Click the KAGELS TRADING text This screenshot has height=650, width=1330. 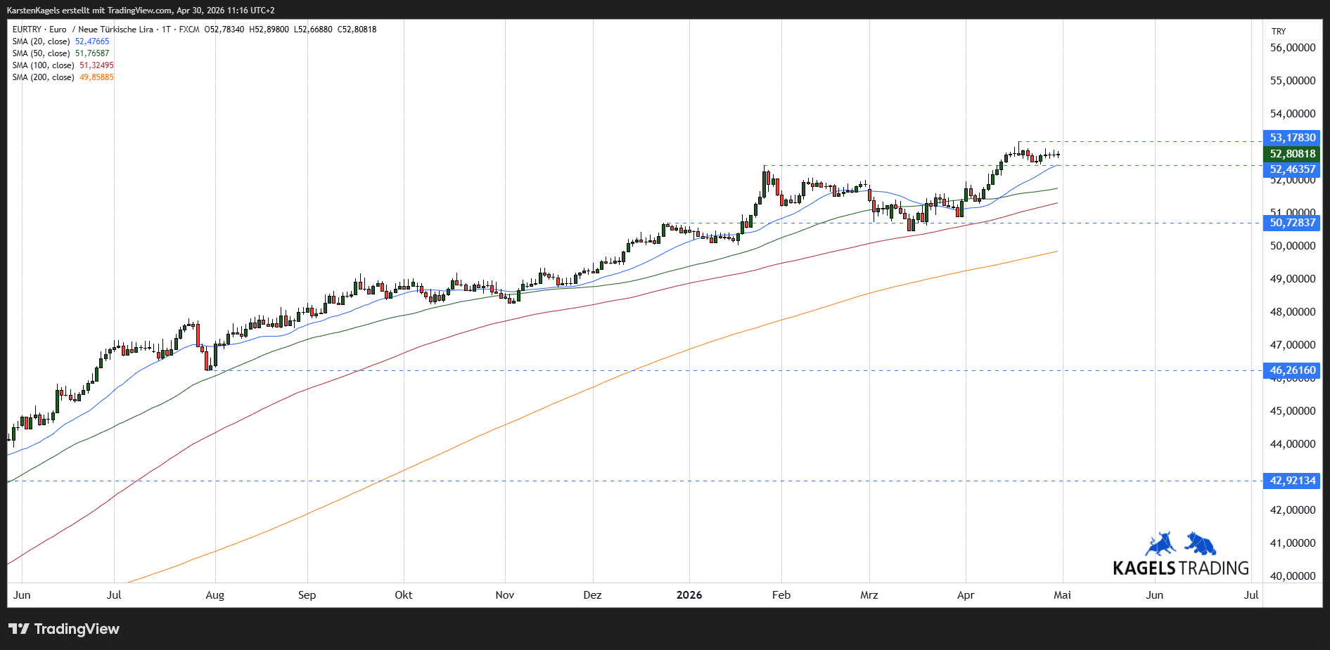(1180, 568)
